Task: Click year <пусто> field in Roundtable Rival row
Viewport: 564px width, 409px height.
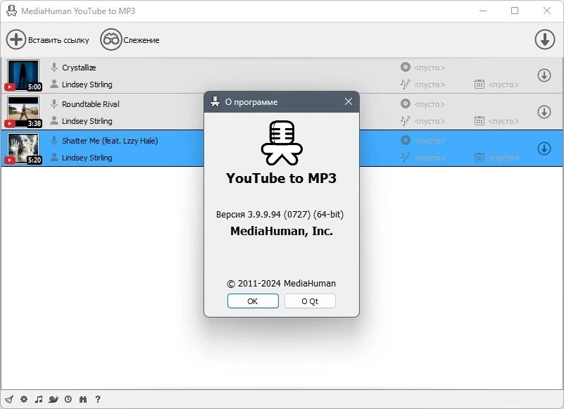Action: (x=503, y=121)
